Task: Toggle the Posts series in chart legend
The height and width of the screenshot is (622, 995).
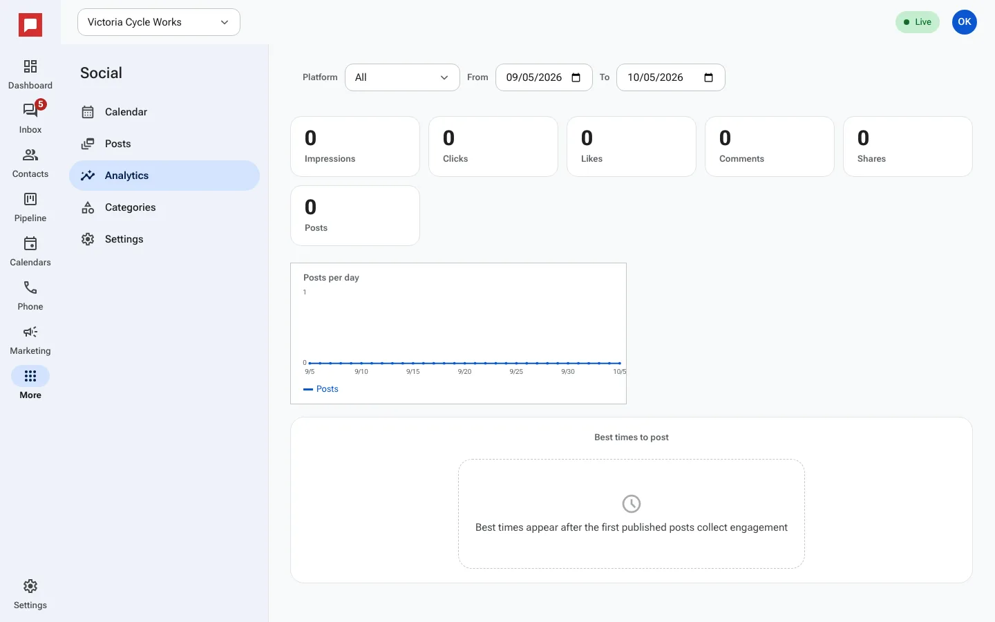Action: tap(321, 389)
